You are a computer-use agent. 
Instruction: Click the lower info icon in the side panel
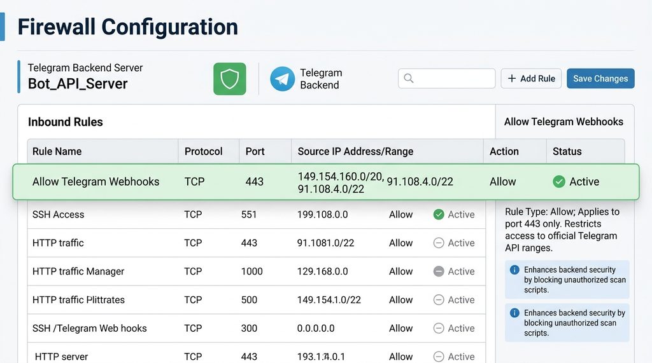(514, 313)
